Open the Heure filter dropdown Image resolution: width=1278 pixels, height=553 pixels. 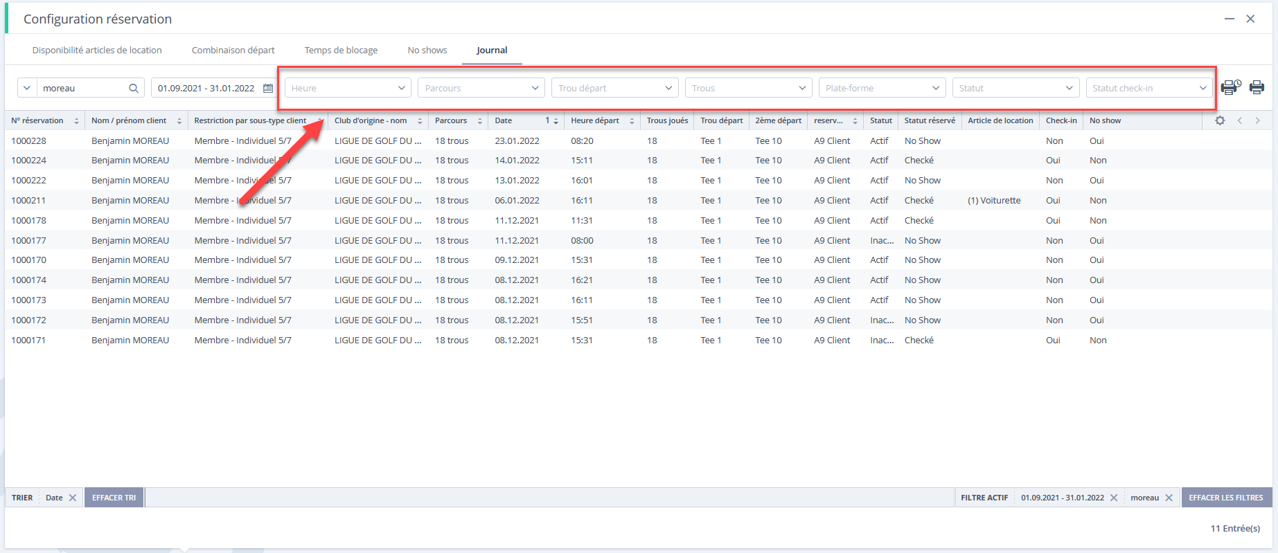pos(348,88)
